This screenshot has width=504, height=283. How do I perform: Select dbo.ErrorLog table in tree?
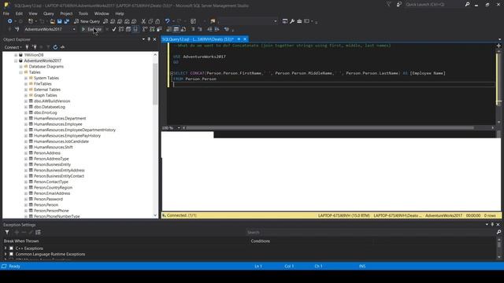tap(46, 112)
